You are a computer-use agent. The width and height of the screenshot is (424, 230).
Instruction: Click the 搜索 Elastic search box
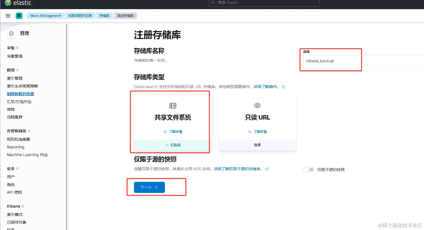pos(264,3)
